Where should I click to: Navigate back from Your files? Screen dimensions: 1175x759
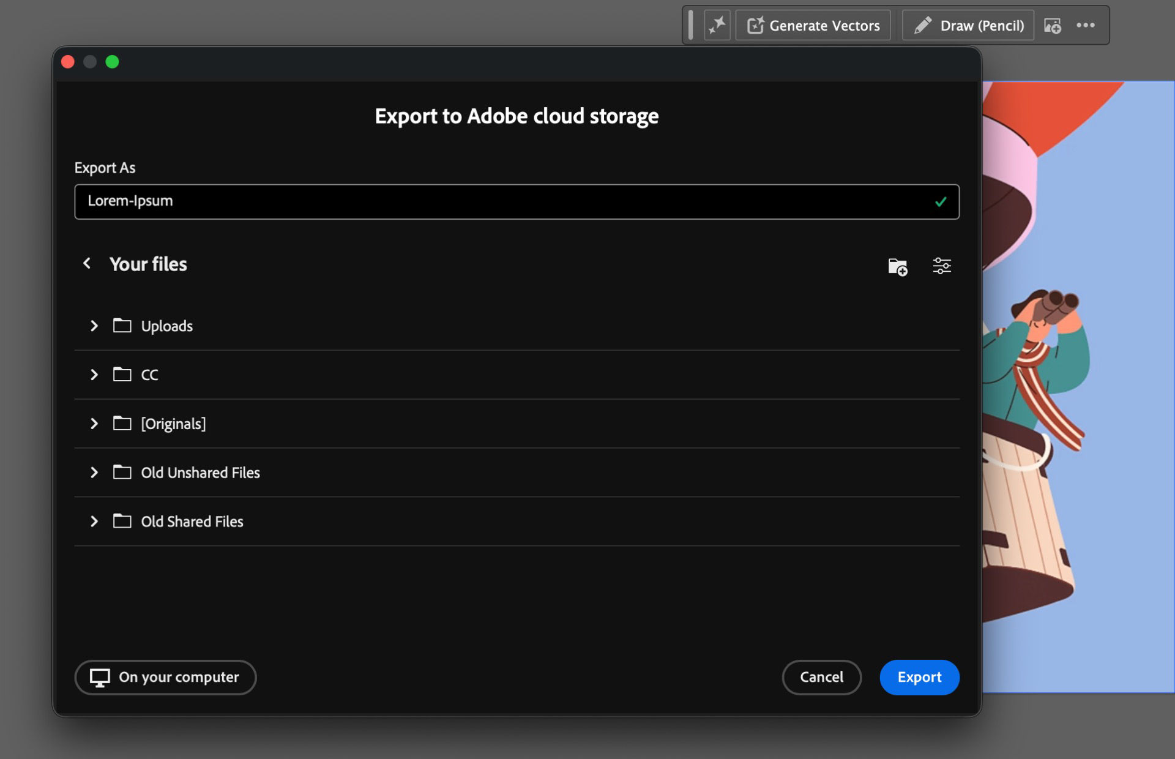click(87, 263)
